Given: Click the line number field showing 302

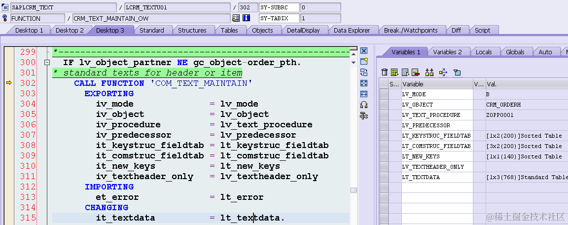Looking at the screenshot, I should pyautogui.click(x=248, y=7).
